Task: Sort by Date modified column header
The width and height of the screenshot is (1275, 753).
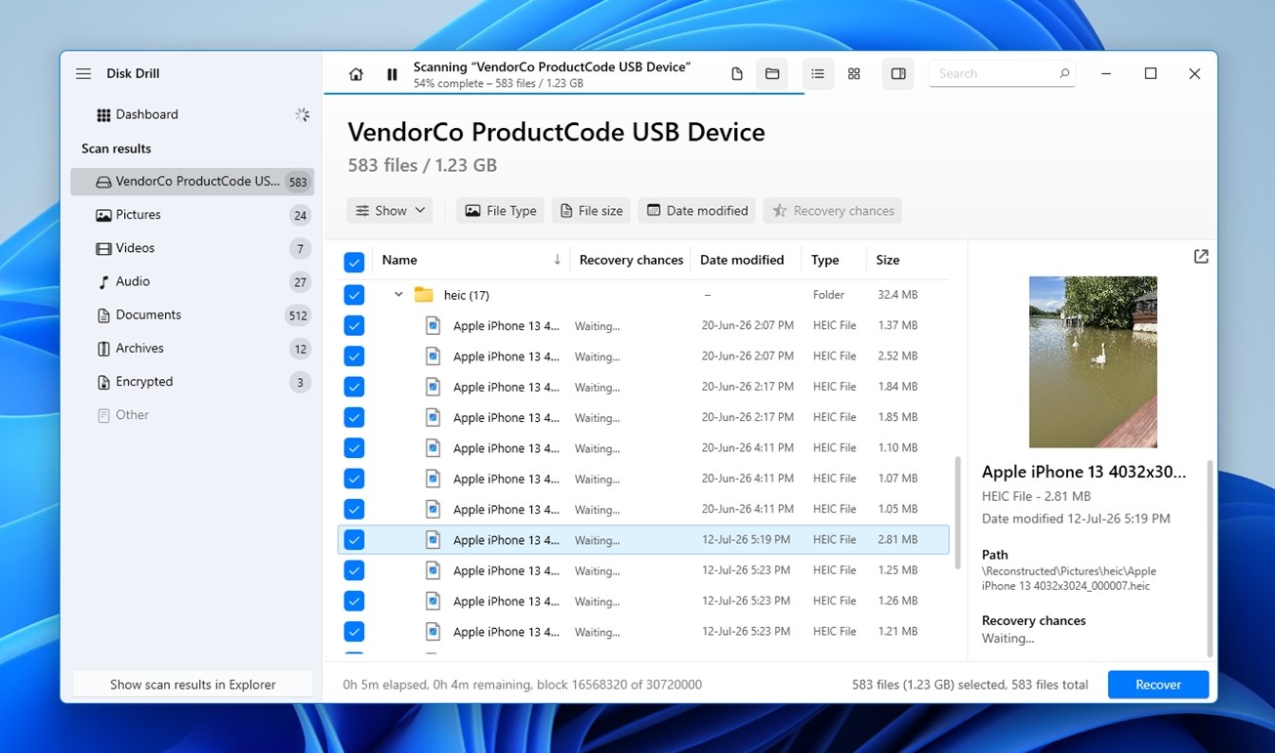Action: [x=742, y=260]
